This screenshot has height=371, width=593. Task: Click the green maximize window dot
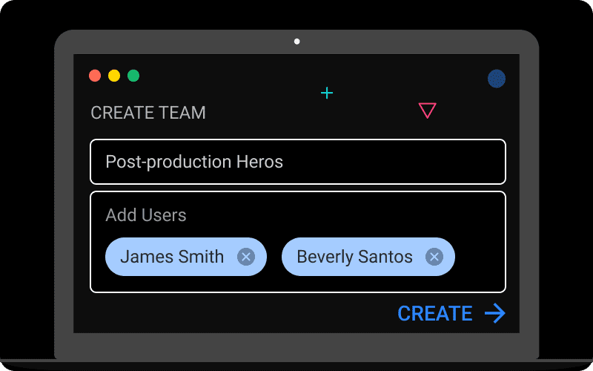point(133,76)
